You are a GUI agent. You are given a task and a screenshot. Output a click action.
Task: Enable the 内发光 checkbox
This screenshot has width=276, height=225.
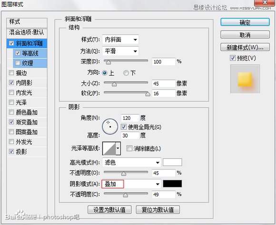click(11, 92)
